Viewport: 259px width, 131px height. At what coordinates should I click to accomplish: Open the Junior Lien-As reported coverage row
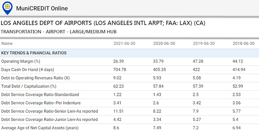(x=129, y=119)
